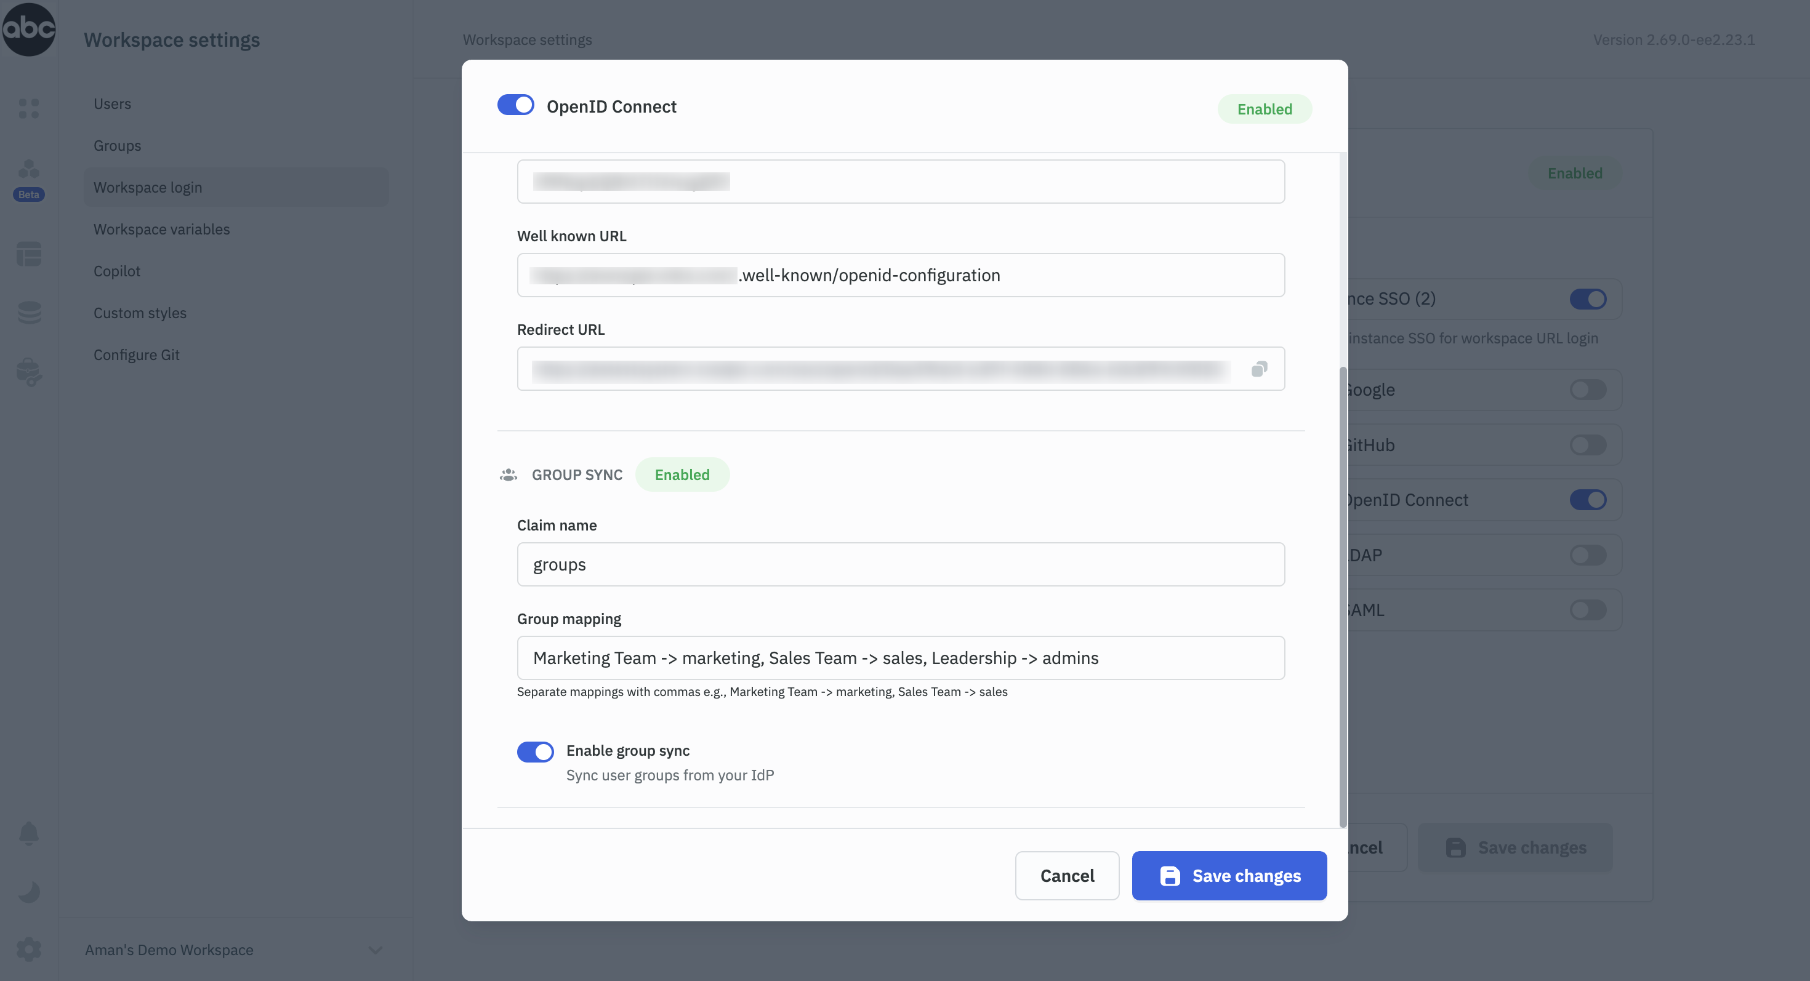1810x981 pixels.
Task: Click Cancel button to dismiss dialog
Action: click(1067, 875)
